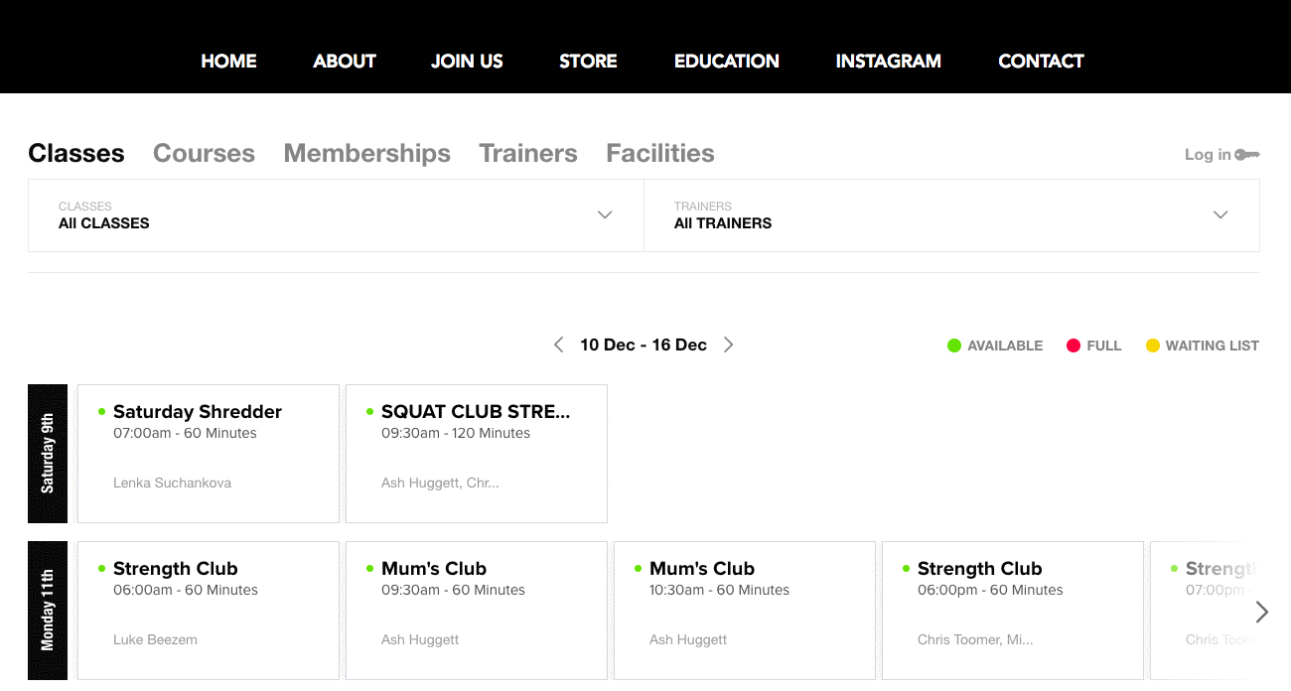Select the Squat Club 09:30am class card
The image size is (1291, 691).
tap(477, 453)
